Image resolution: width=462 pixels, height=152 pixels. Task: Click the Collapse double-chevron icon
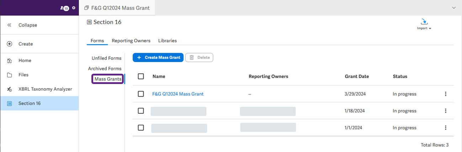(x=10, y=25)
